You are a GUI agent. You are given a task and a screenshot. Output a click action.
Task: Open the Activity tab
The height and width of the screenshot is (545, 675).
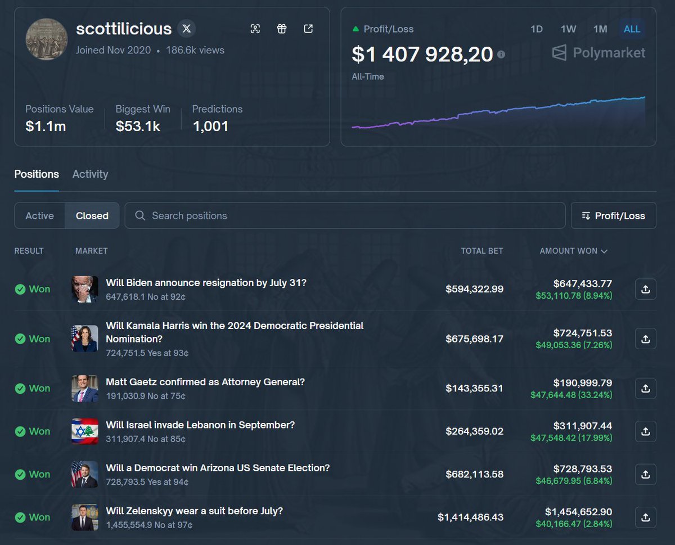point(90,174)
